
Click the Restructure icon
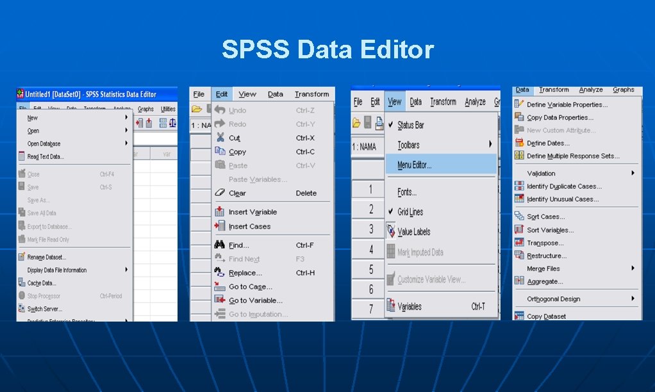pyautogui.click(x=519, y=256)
